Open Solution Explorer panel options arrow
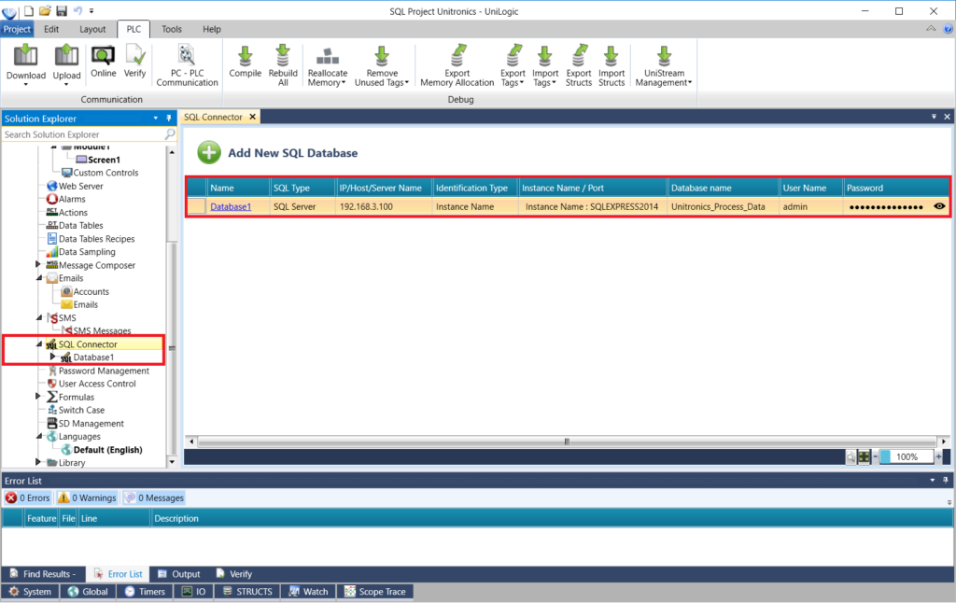Image resolution: width=956 pixels, height=603 pixels. (x=156, y=119)
